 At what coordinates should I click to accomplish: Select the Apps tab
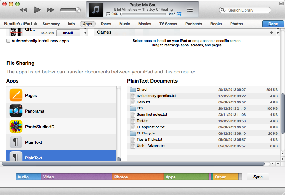88,24
